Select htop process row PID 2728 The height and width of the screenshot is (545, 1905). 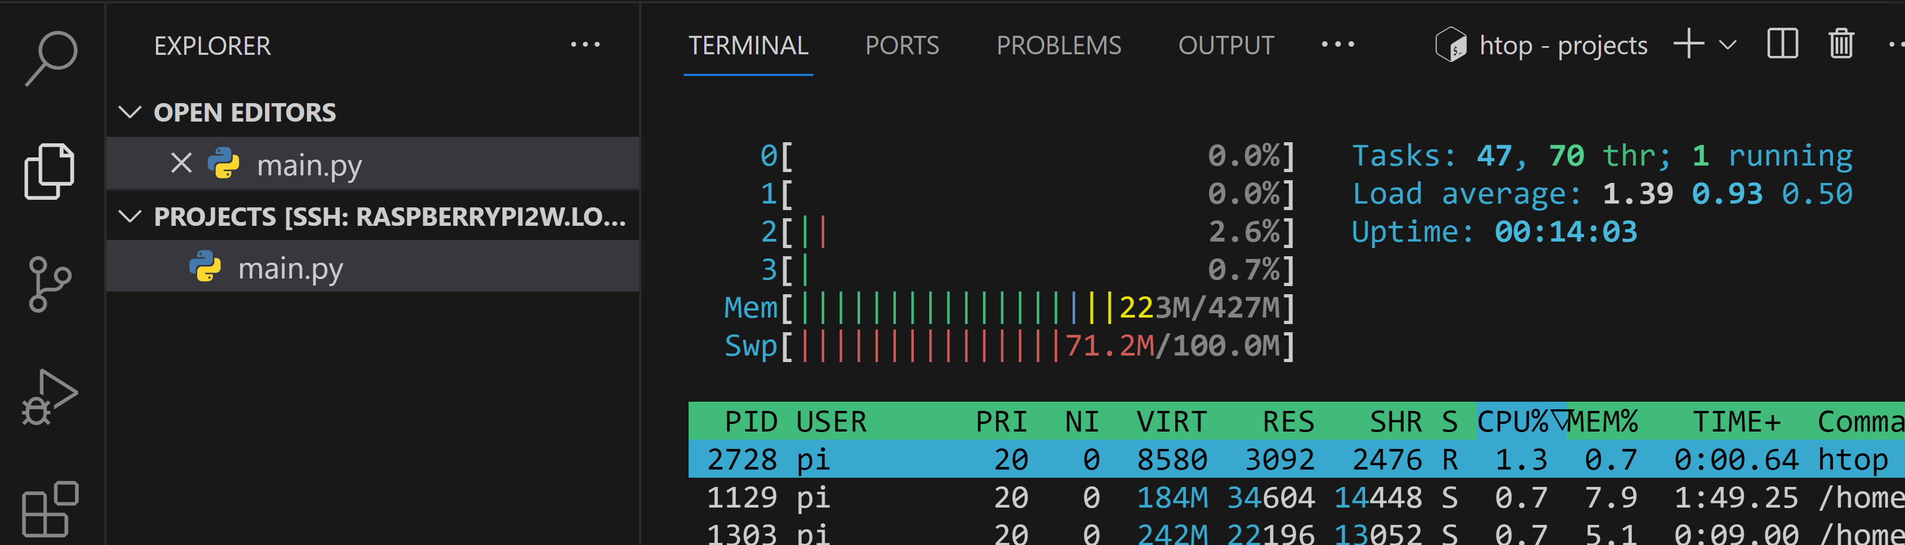pos(1296,459)
